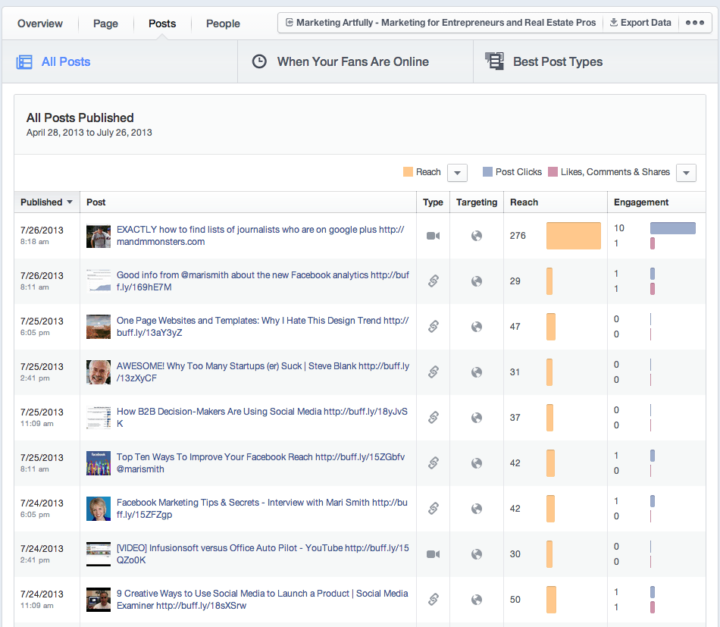Click globe targeting icon for Facebook analytics post
Image resolution: width=720 pixels, height=627 pixels.
(477, 281)
